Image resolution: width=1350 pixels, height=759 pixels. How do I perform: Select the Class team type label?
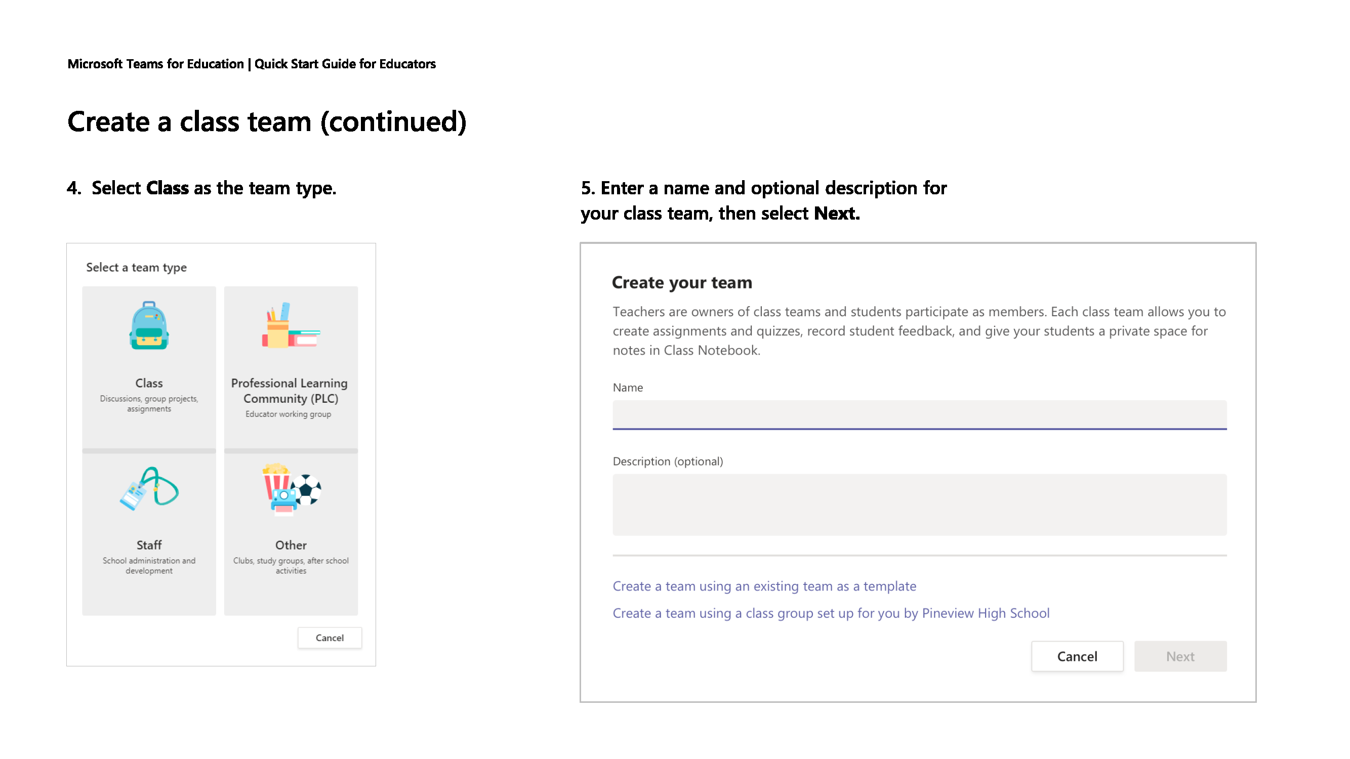(149, 383)
